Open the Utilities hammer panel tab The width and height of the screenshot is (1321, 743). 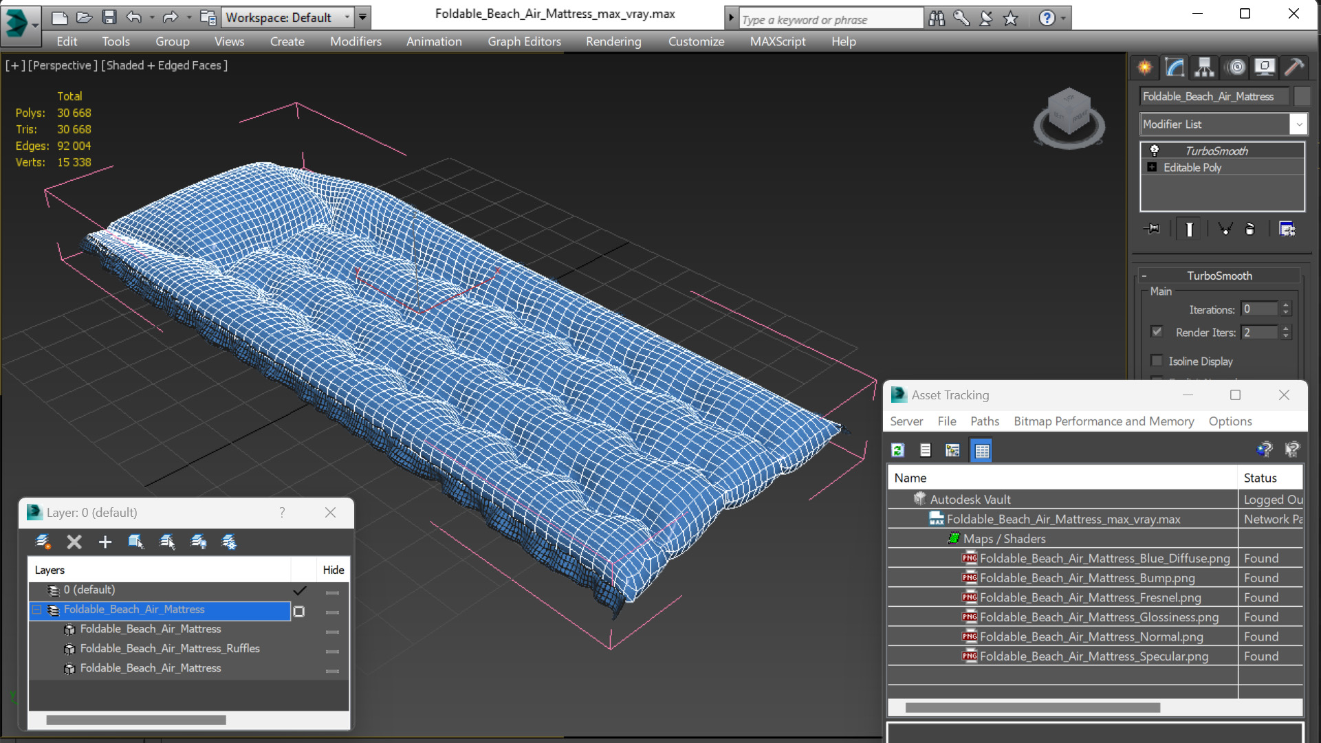coord(1293,67)
